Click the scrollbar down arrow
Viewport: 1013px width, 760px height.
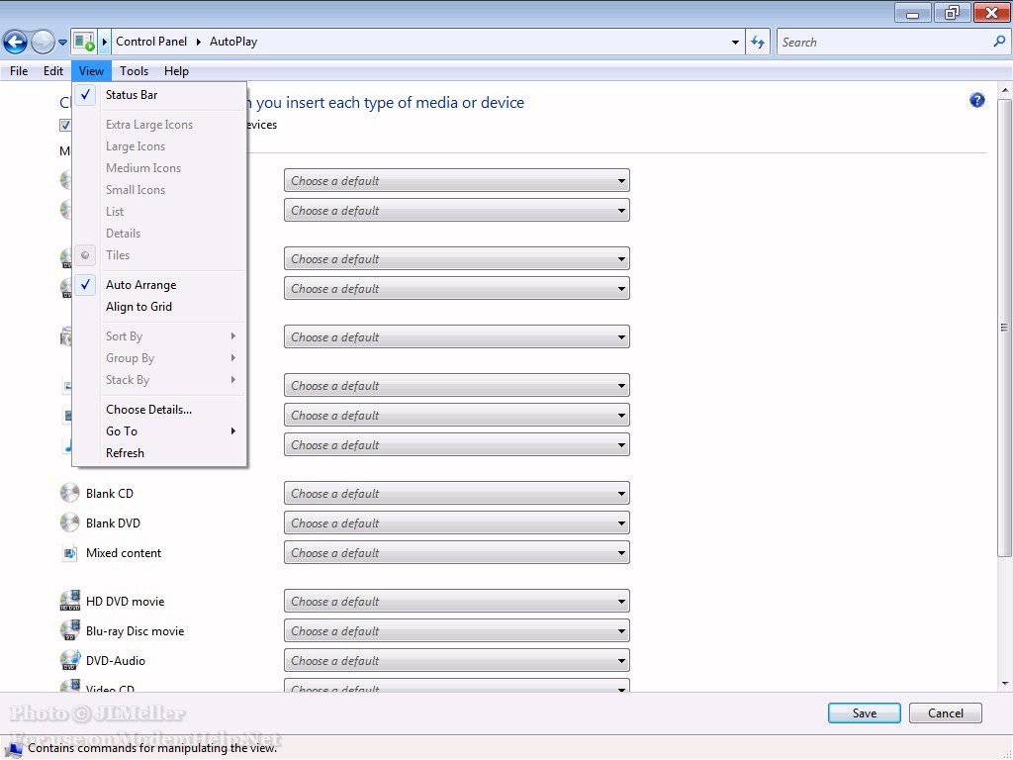pos(1005,684)
